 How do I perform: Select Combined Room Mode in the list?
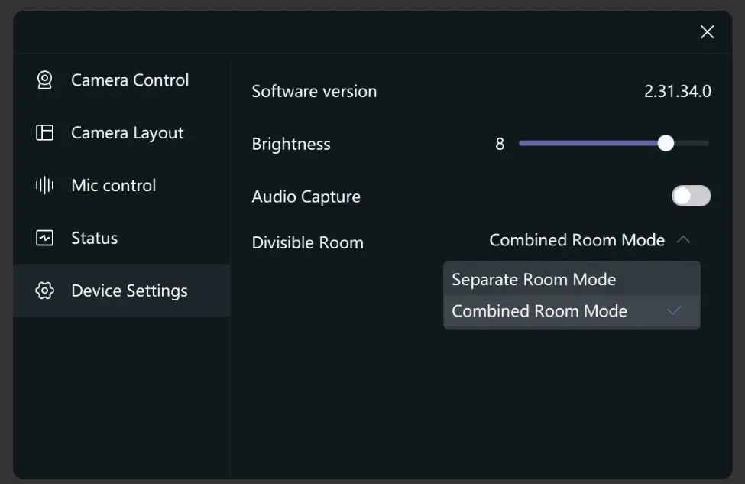click(x=572, y=311)
